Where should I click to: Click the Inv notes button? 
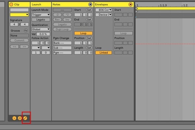click(x=67, y=20)
